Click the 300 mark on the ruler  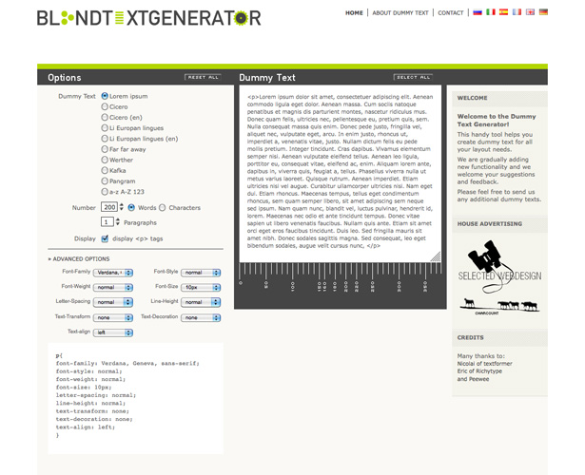click(x=399, y=286)
